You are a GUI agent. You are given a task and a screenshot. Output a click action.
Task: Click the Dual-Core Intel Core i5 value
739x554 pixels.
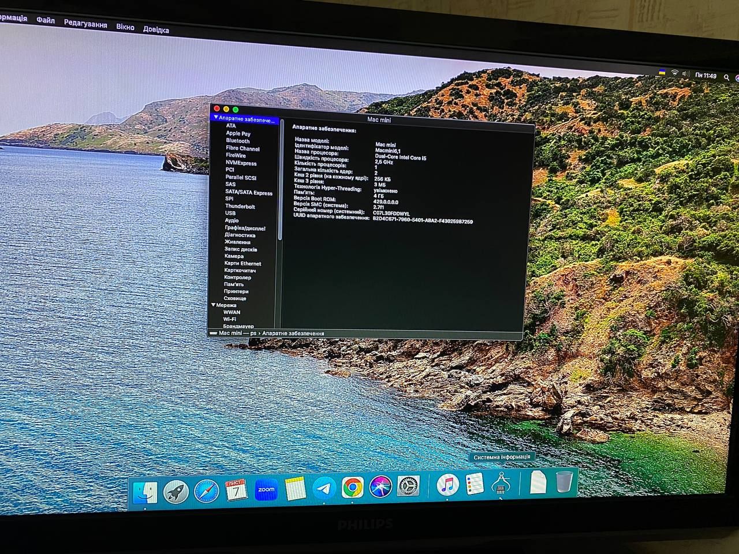coord(400,158)
